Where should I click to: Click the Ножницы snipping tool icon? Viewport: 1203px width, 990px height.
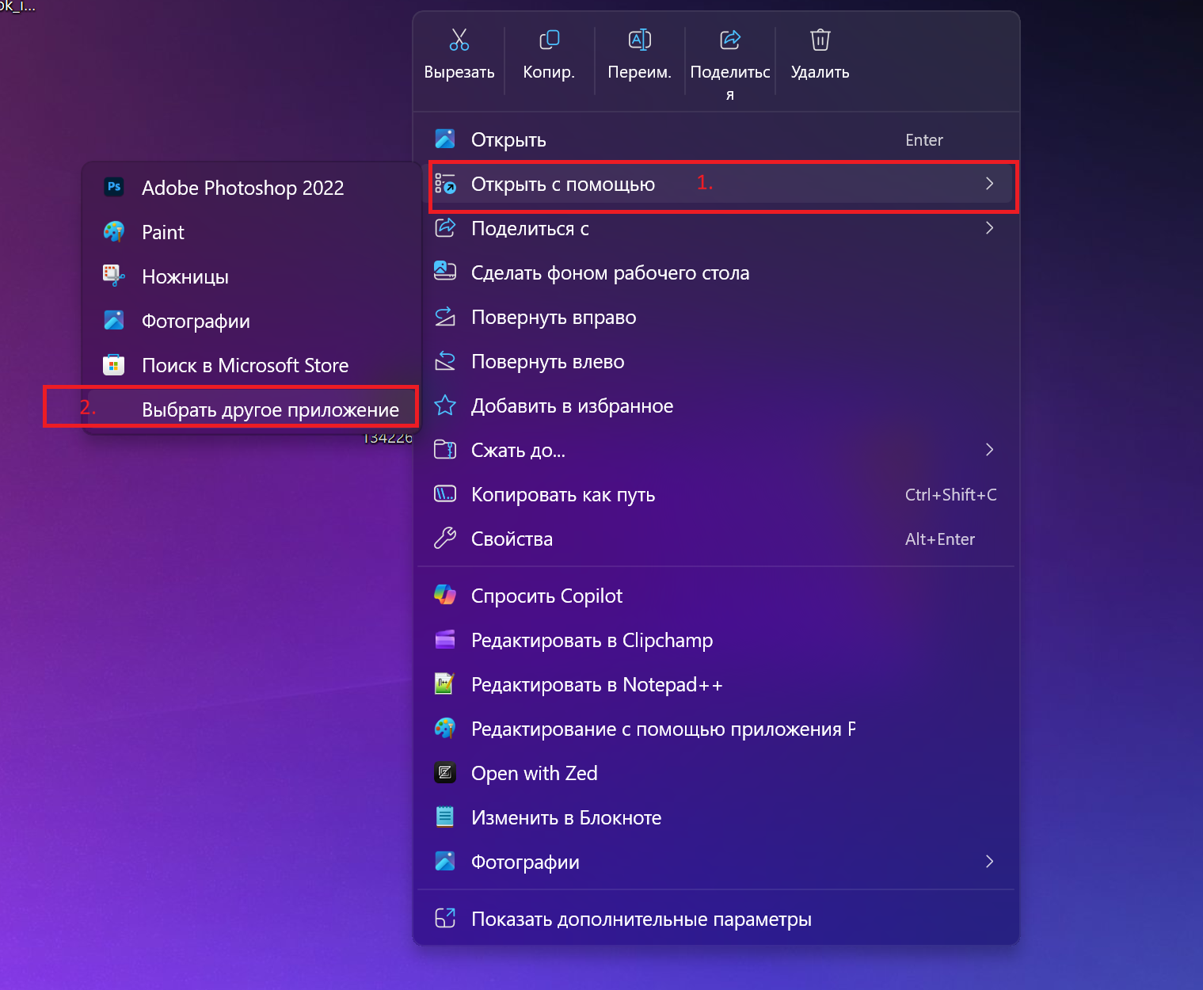114,276
